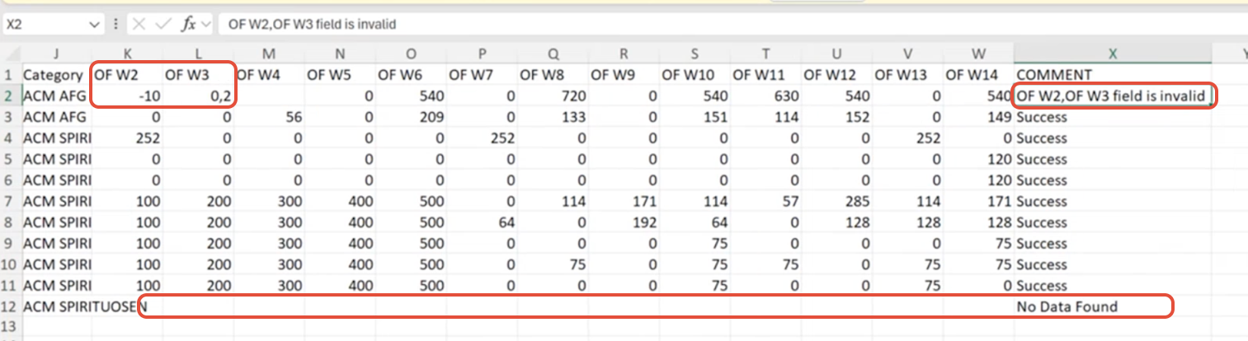Open the Insert Function fx icon
The image size is (1248, 341).
(188, 25)
